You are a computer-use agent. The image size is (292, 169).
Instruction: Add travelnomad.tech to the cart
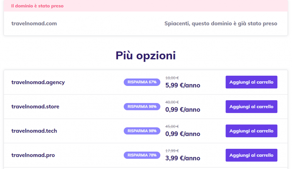click(x=251, y=131)
